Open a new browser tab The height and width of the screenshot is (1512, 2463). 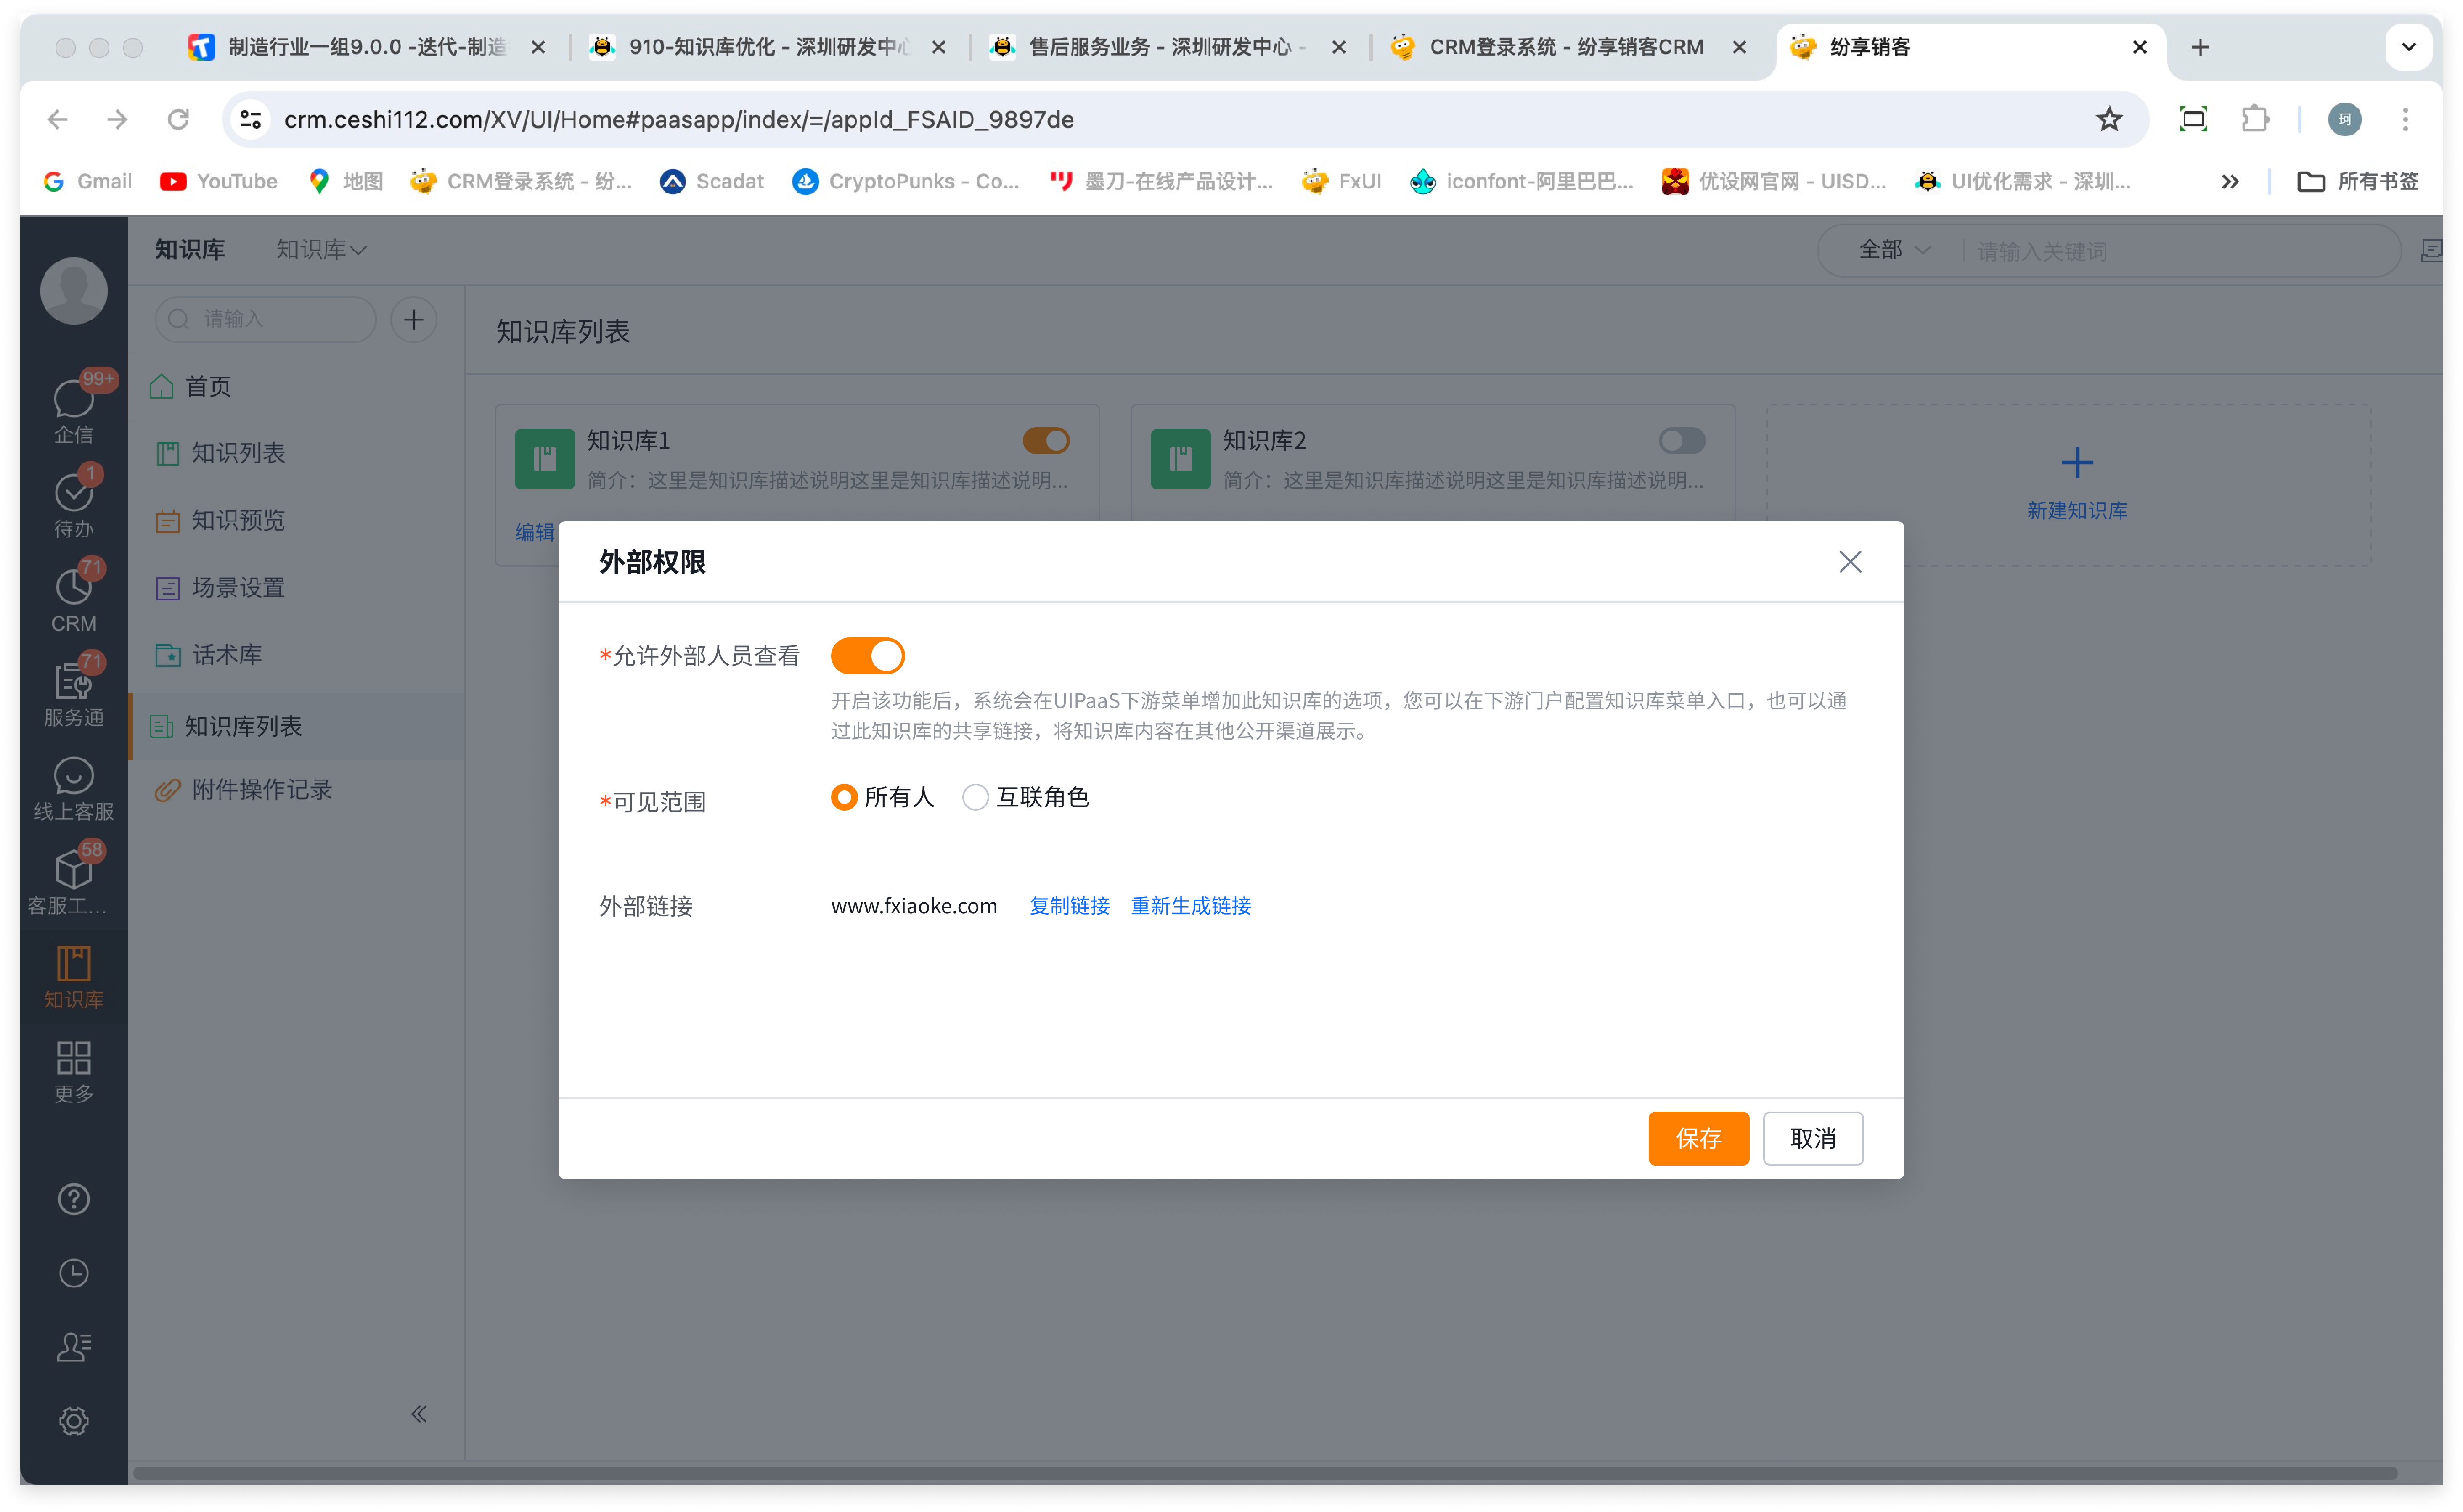2200,47
